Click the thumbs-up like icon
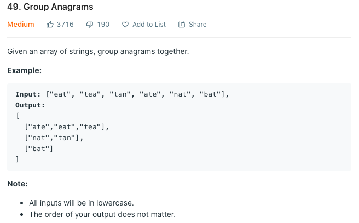 (50, 24)
